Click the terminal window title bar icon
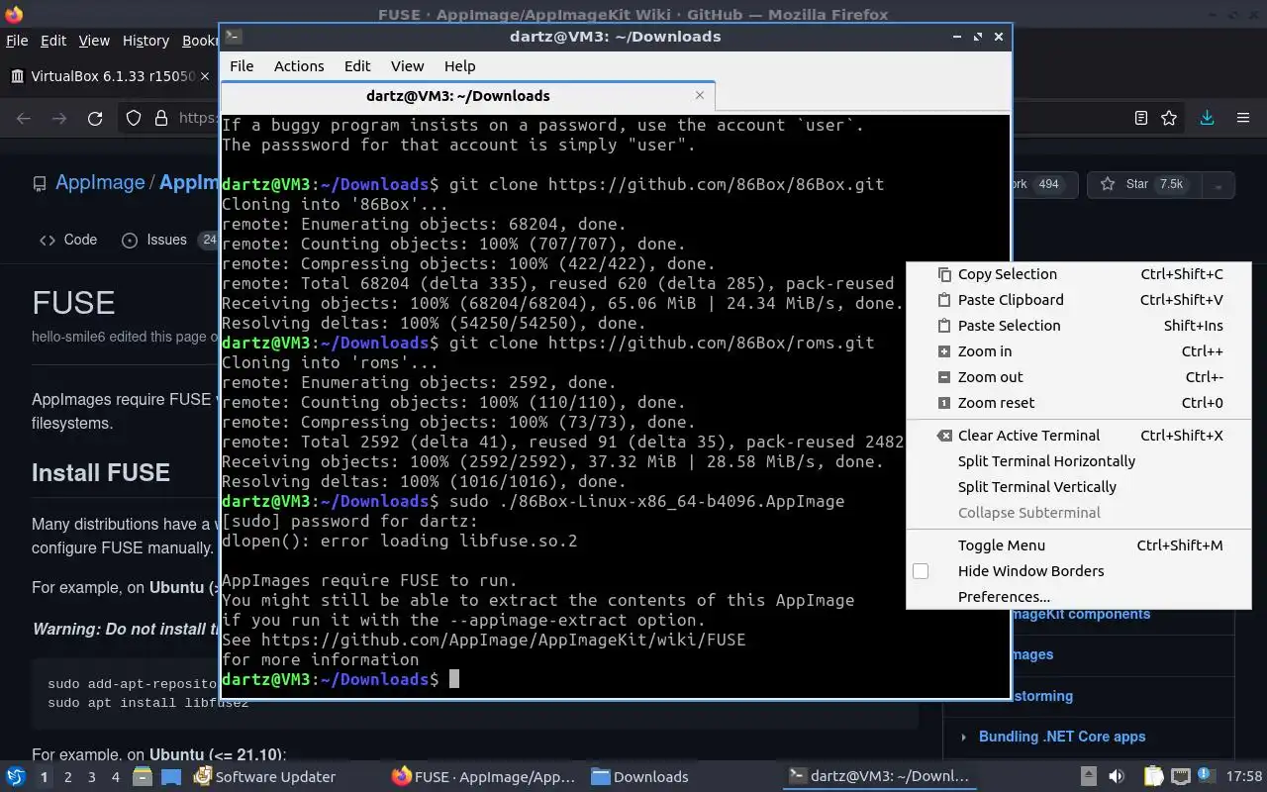Viewport: 1267px width, 792px height. [233, 37]
